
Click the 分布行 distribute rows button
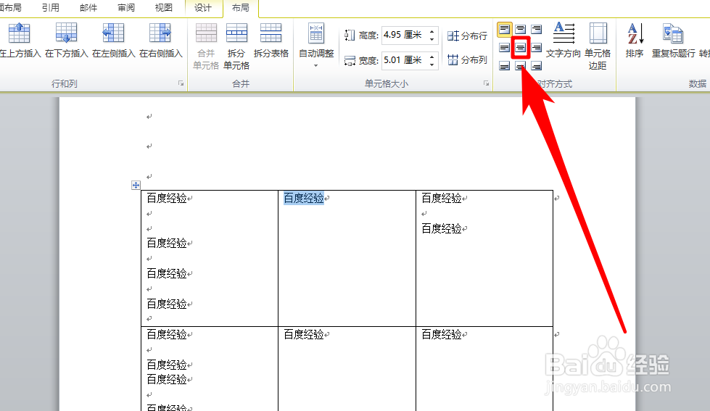(x=467, y=36)
